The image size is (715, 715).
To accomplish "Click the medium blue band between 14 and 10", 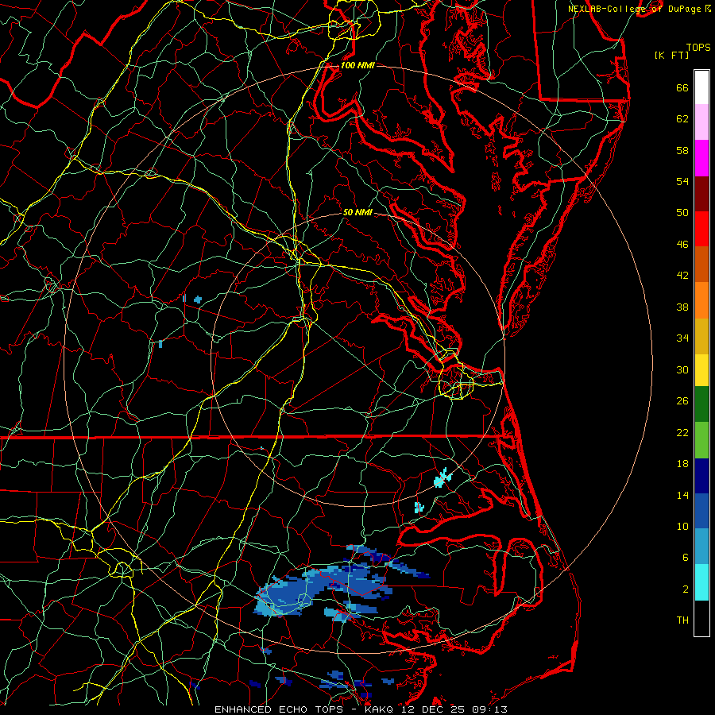I will tap(701, 511).
